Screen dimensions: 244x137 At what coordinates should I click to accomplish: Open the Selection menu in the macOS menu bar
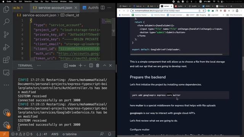28,2
